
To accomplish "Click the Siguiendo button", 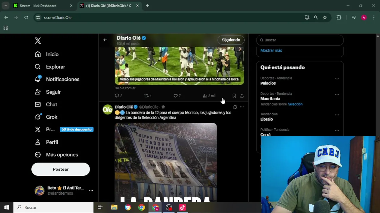I will pyautogui.click(x=231, y=40).
